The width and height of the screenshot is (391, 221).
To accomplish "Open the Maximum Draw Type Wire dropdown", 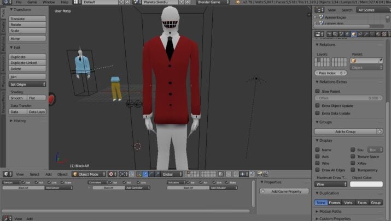I will (331, 184).
